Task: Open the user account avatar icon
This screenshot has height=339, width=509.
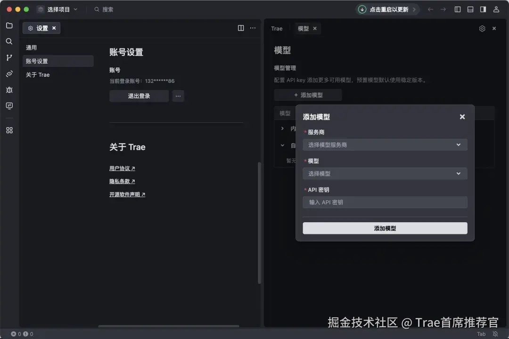Action: [496, 9]
